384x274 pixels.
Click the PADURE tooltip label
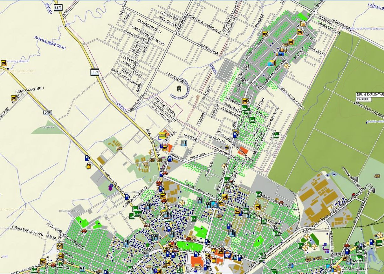[363, 99]
